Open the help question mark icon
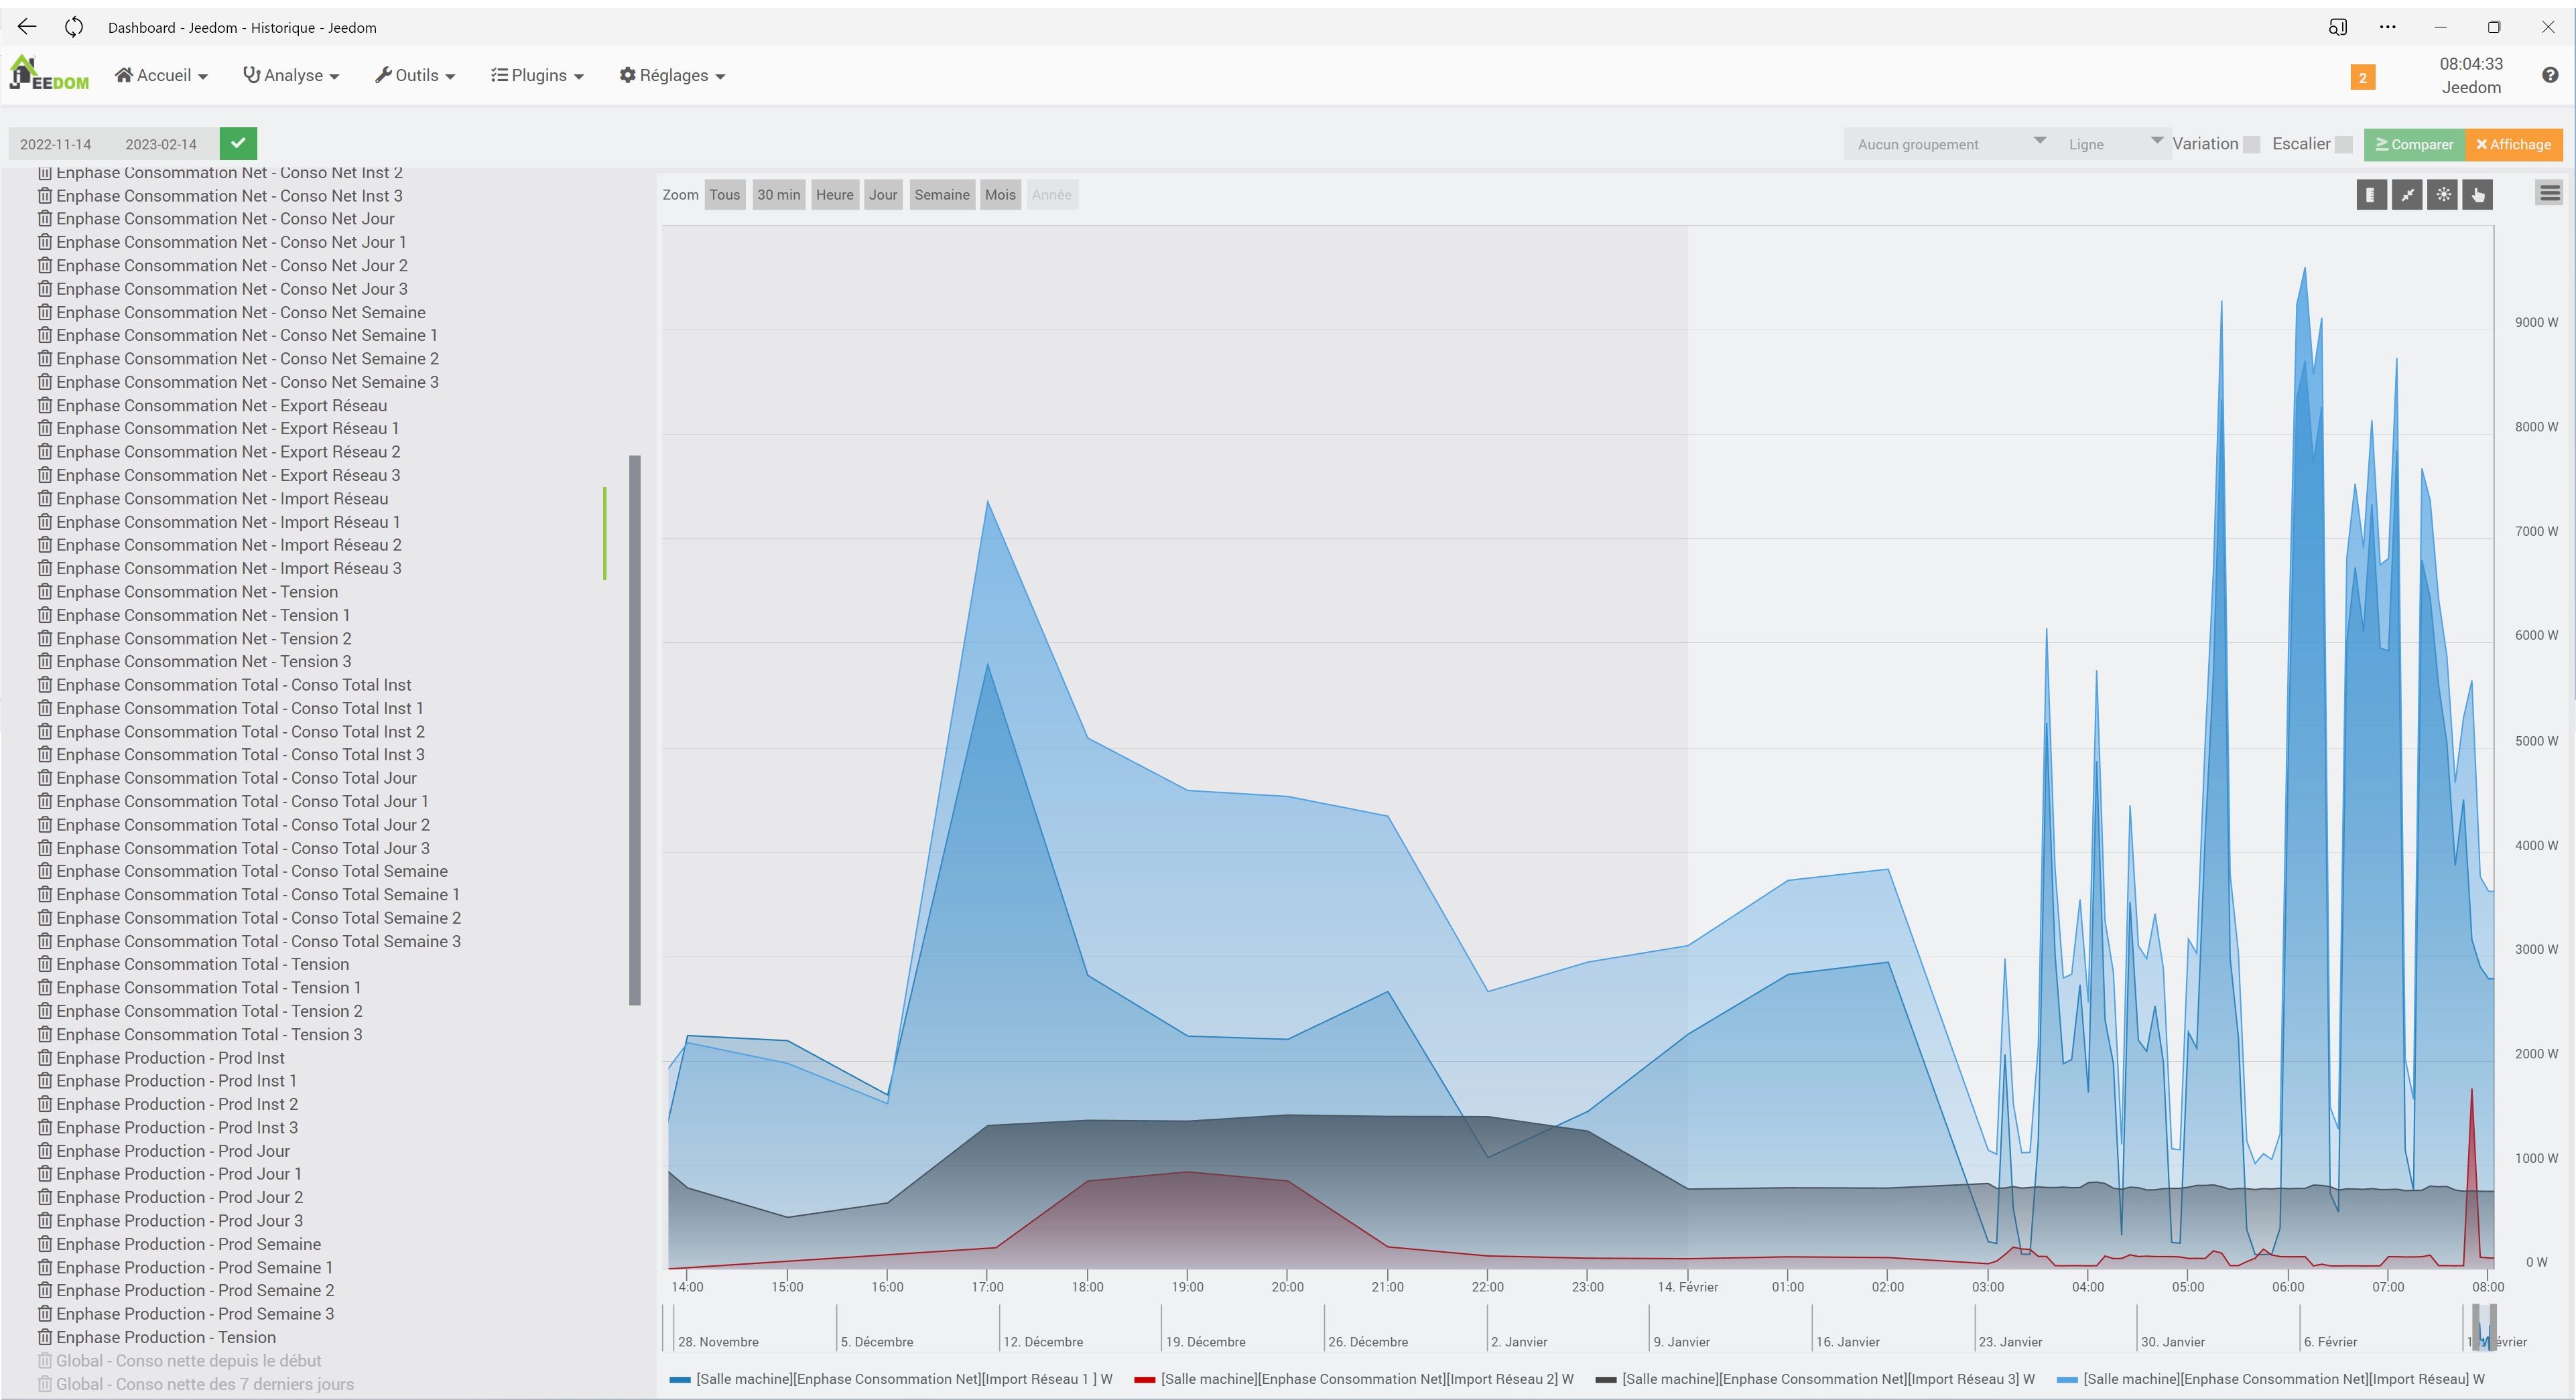 point(2549,75)
